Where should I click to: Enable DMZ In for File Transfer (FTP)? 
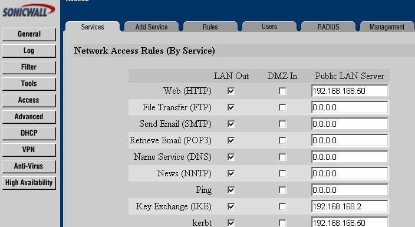[x=282, y=107]
